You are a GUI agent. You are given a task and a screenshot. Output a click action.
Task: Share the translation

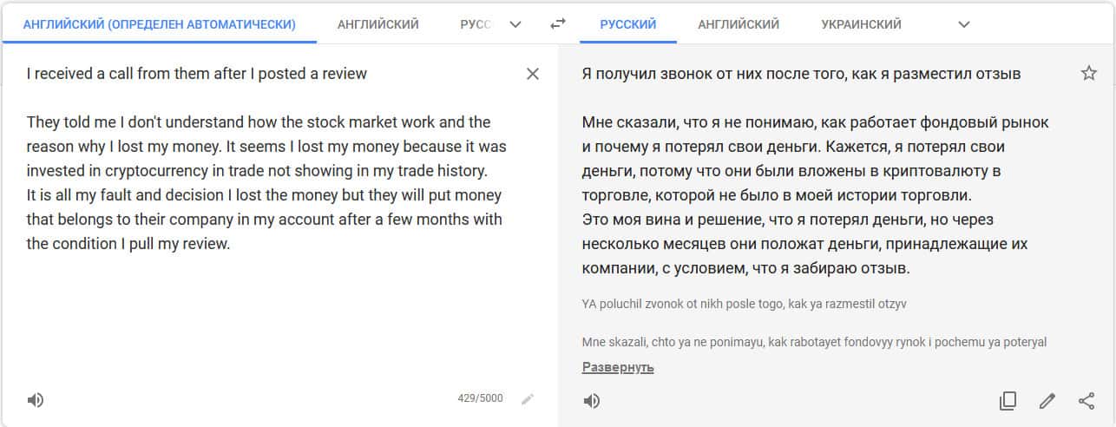pos(1086,400)
